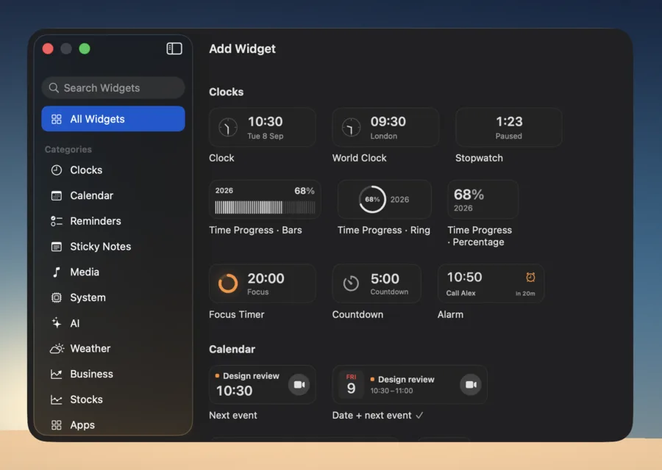Screen dimensions: 662x470
Task: Add the Time Progress Bars widget
Action: pos(265,199)
